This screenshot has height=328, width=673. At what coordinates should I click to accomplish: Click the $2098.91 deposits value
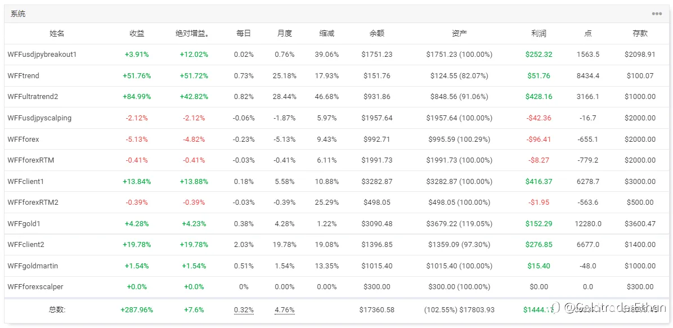point(640,55)
